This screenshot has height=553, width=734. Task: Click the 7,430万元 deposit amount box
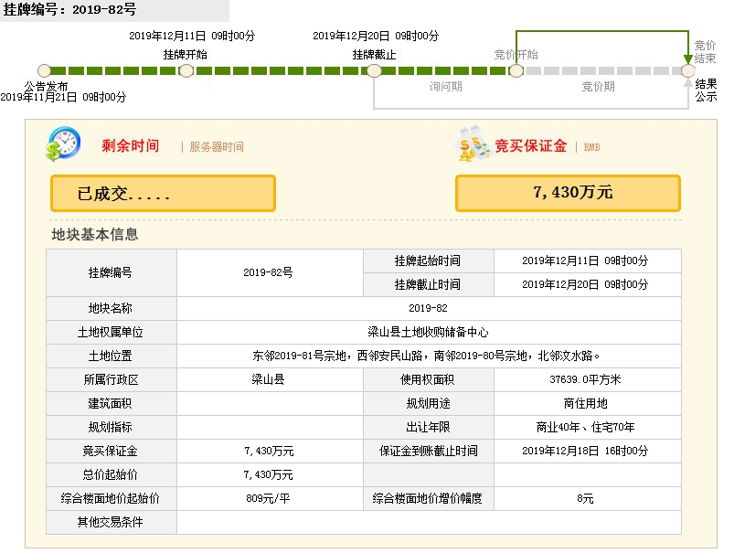[x=568, y=193]
